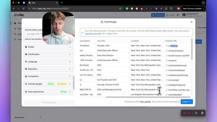Click the Clay logo
The height and width of the screenshot is (122, 217).
tap(19, 15)
